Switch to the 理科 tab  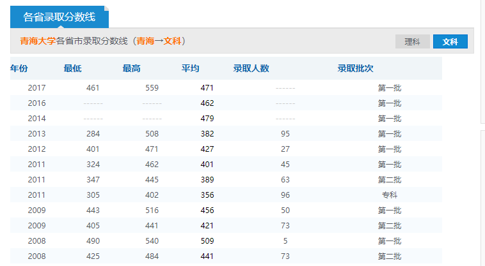pos(412,41)
